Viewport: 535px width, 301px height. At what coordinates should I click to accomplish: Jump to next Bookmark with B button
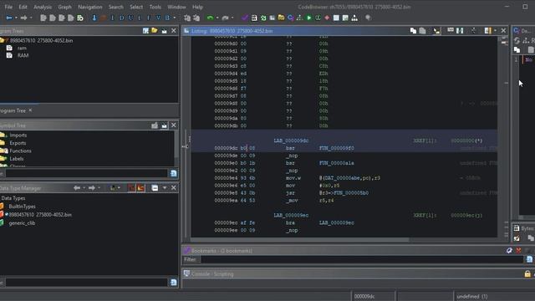pos(167,18)
